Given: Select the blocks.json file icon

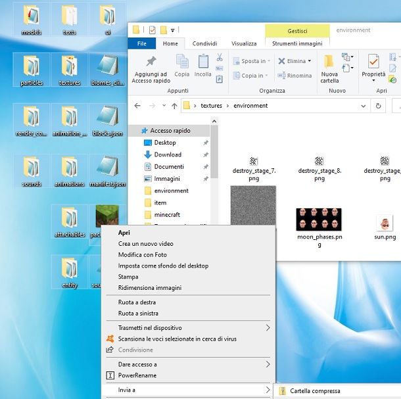Looking at the screenshot, I should 108,120.
